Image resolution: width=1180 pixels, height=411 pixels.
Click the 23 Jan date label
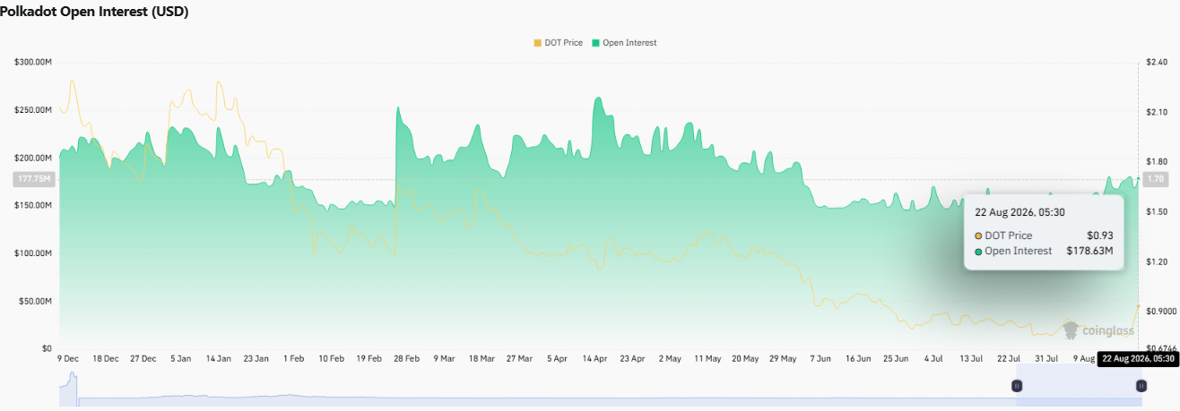point(256,358)
